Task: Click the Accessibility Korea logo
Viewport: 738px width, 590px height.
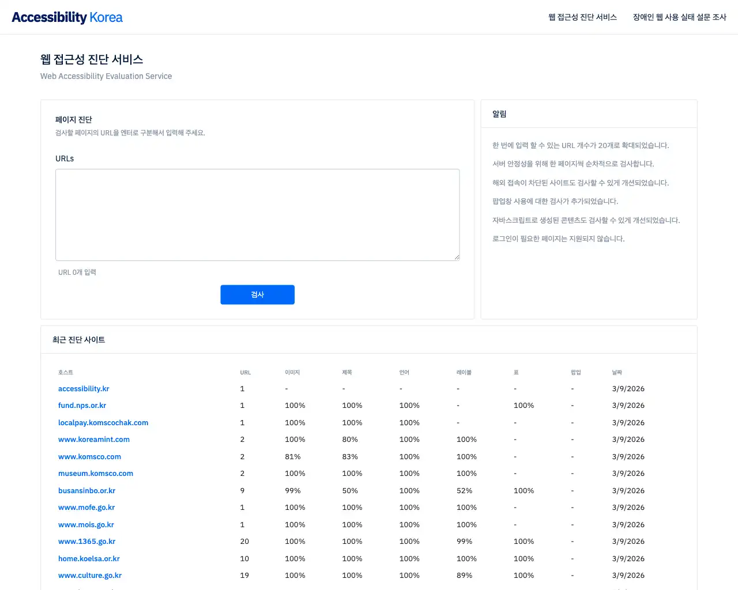Action: pyautogui.click(x=67, y=17)
